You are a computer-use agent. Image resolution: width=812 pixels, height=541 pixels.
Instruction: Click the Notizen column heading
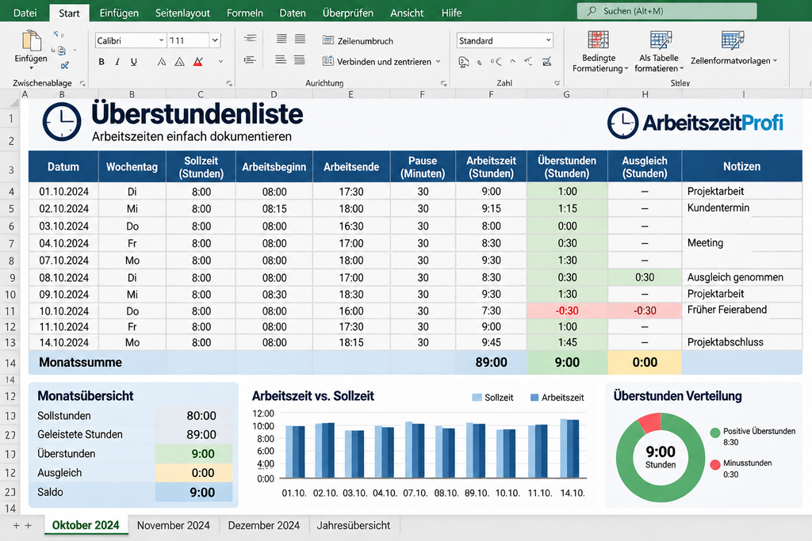(741, 166)
